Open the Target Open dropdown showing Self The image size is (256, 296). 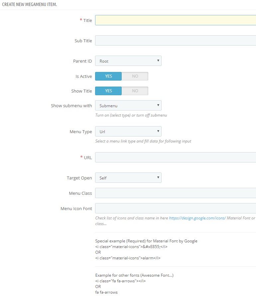point(128,178)
